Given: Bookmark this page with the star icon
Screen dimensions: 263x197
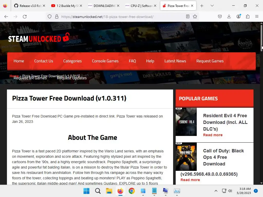Looking at the screenshot, I should tap(195, 16).
